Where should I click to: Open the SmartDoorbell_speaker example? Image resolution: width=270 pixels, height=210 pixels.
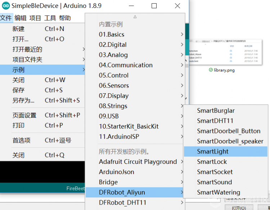pyautogui.click(x=226, y=141)
